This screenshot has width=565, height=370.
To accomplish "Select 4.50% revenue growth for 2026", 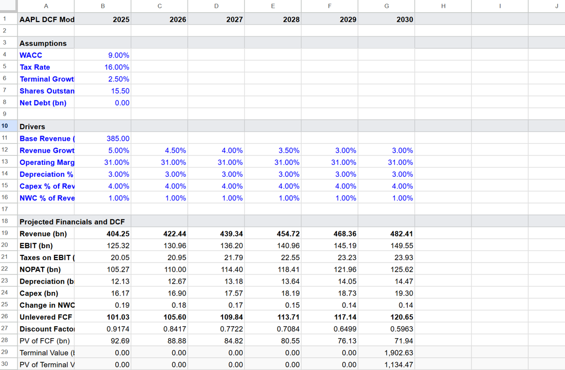I will (159, 150).
